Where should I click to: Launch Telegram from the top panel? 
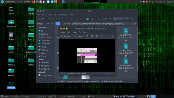click(x=48, y=2)
